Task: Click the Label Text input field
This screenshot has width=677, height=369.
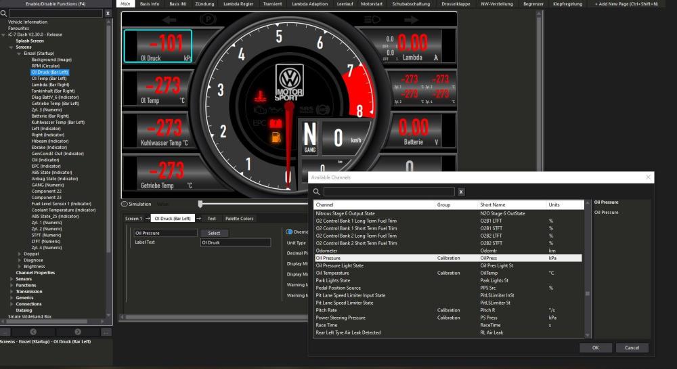Action: pos(236,242)
